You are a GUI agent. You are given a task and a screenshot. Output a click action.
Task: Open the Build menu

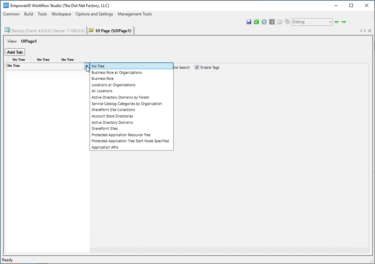(29, 14)
